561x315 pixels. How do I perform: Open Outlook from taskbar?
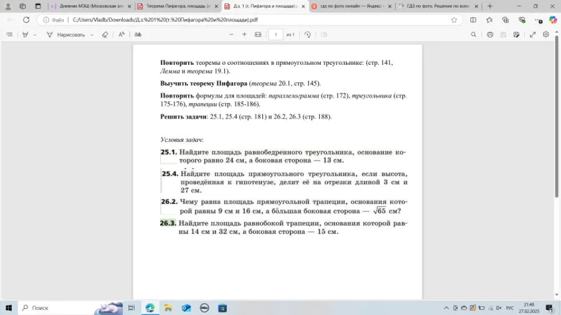[x=186, y=308]
